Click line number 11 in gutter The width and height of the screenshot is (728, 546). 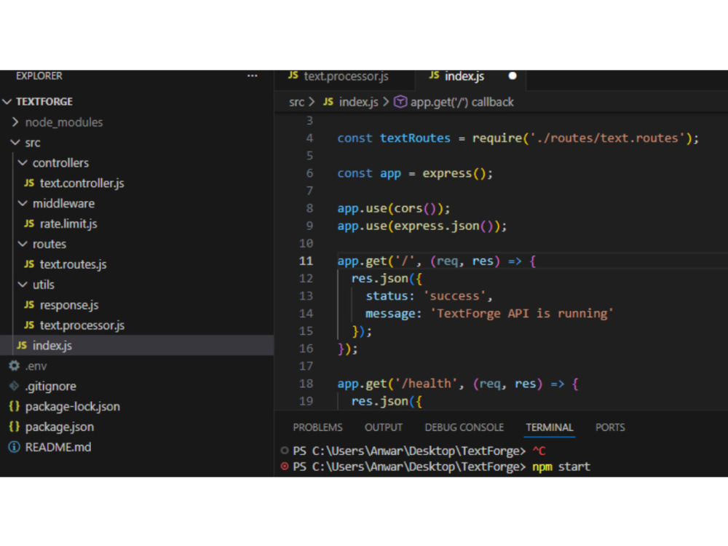click(306, 261)
